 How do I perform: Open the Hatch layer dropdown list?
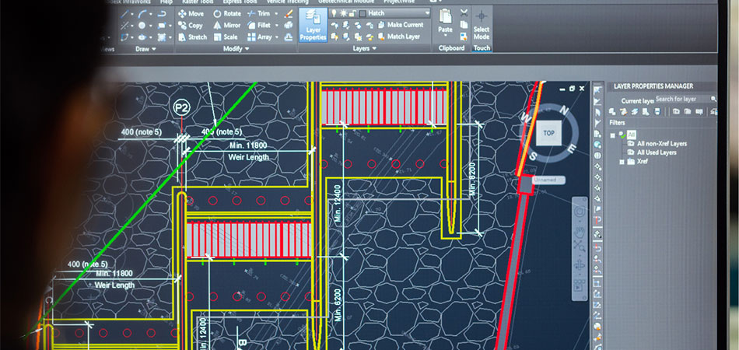tap(427, 13)
